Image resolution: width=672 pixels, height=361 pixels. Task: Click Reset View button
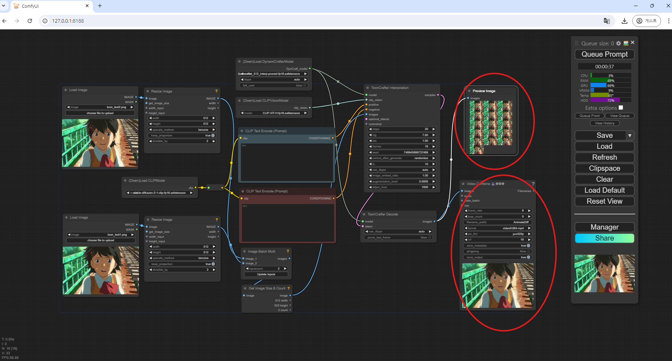coord(604,201)
